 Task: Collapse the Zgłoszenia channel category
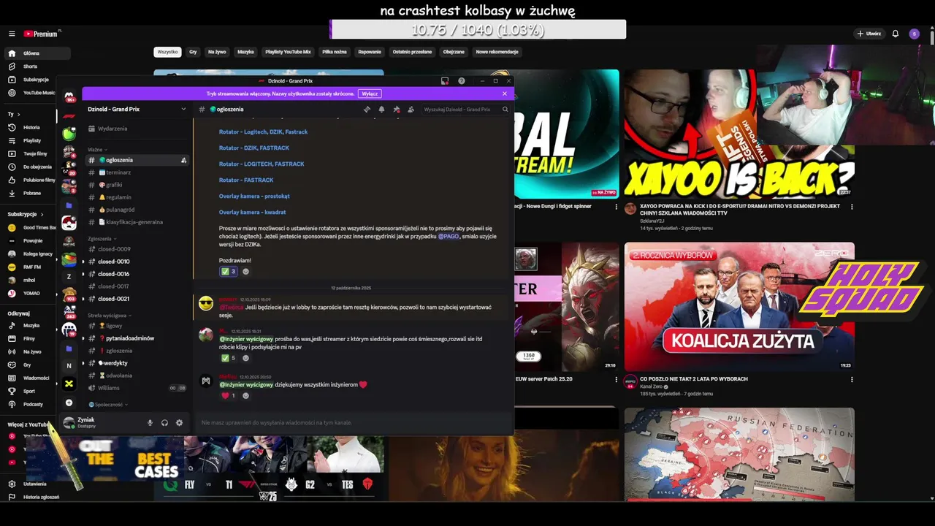(x=102, y=239)
